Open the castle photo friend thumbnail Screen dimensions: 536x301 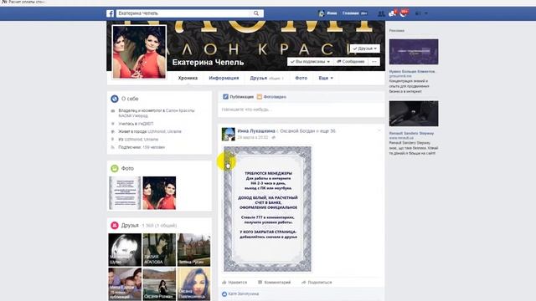coord(193,250)
